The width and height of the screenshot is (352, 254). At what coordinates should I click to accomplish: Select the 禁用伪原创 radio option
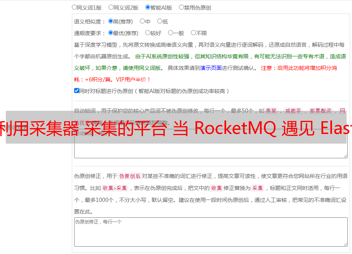click(x=181, y=7)
